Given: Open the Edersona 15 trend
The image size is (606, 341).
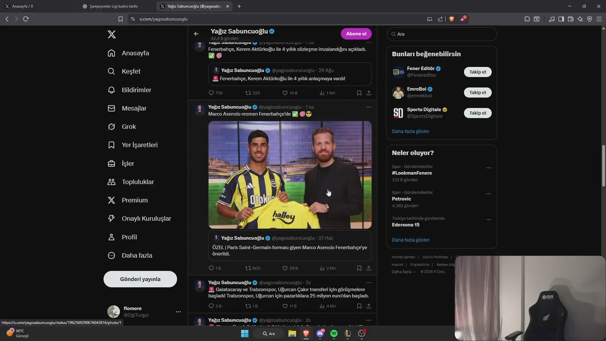Looking at the screenshot, I should (406, 224).
